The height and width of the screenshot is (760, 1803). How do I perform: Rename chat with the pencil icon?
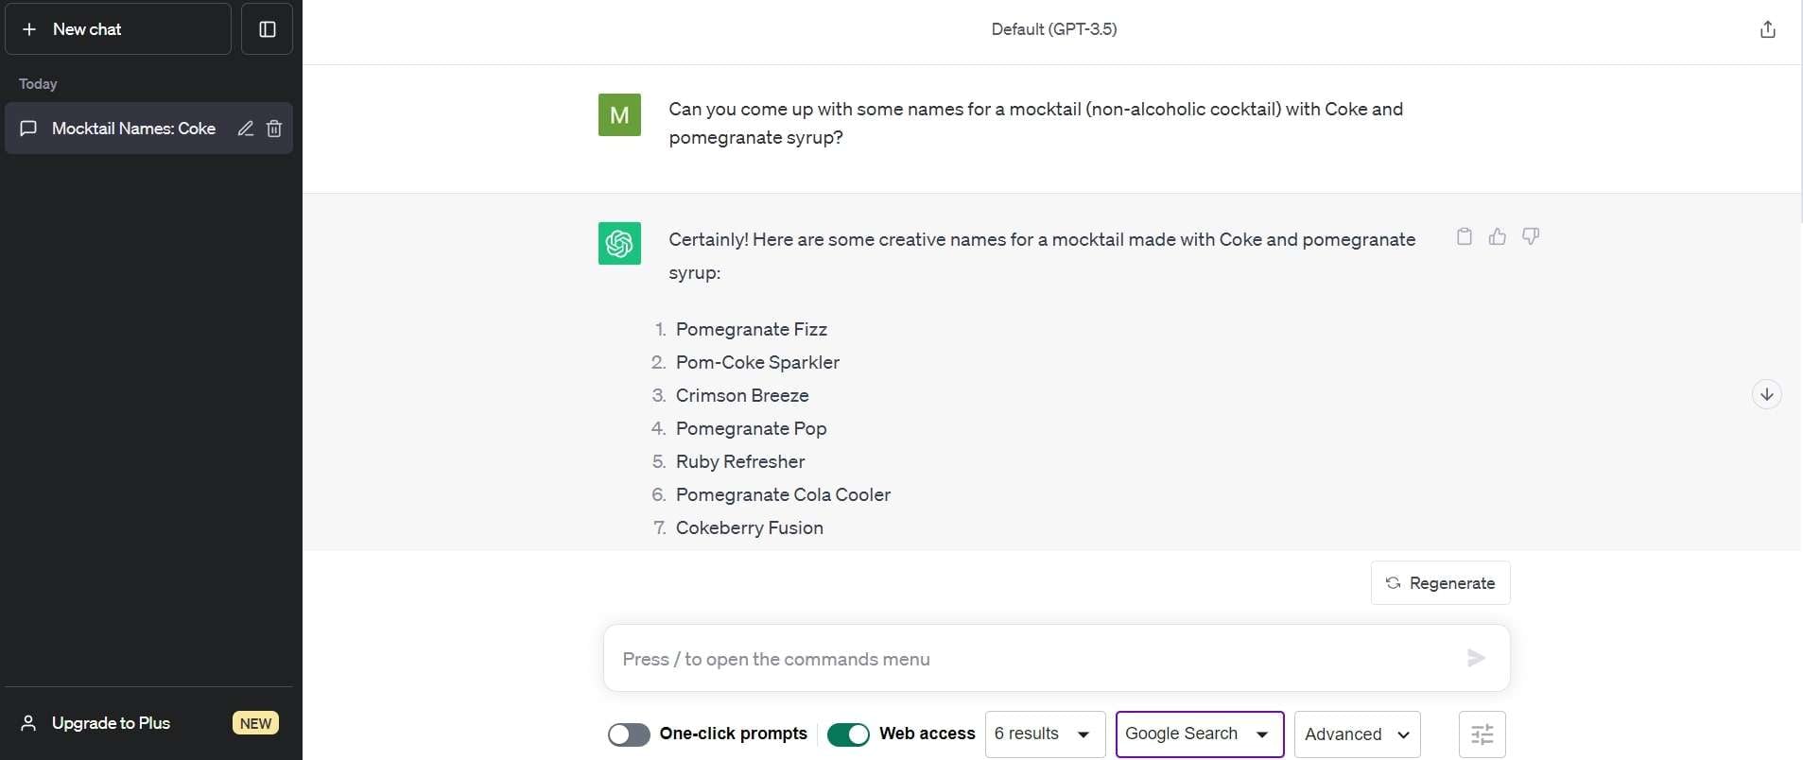(245, 129)
